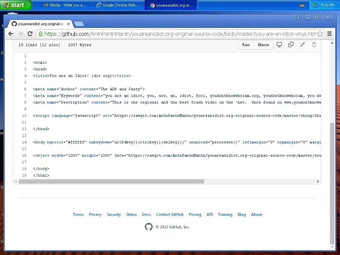This screenshot has width=340, height=255.
Task: Open file in GitHub Desktop icon
Action: pos(279,45)
